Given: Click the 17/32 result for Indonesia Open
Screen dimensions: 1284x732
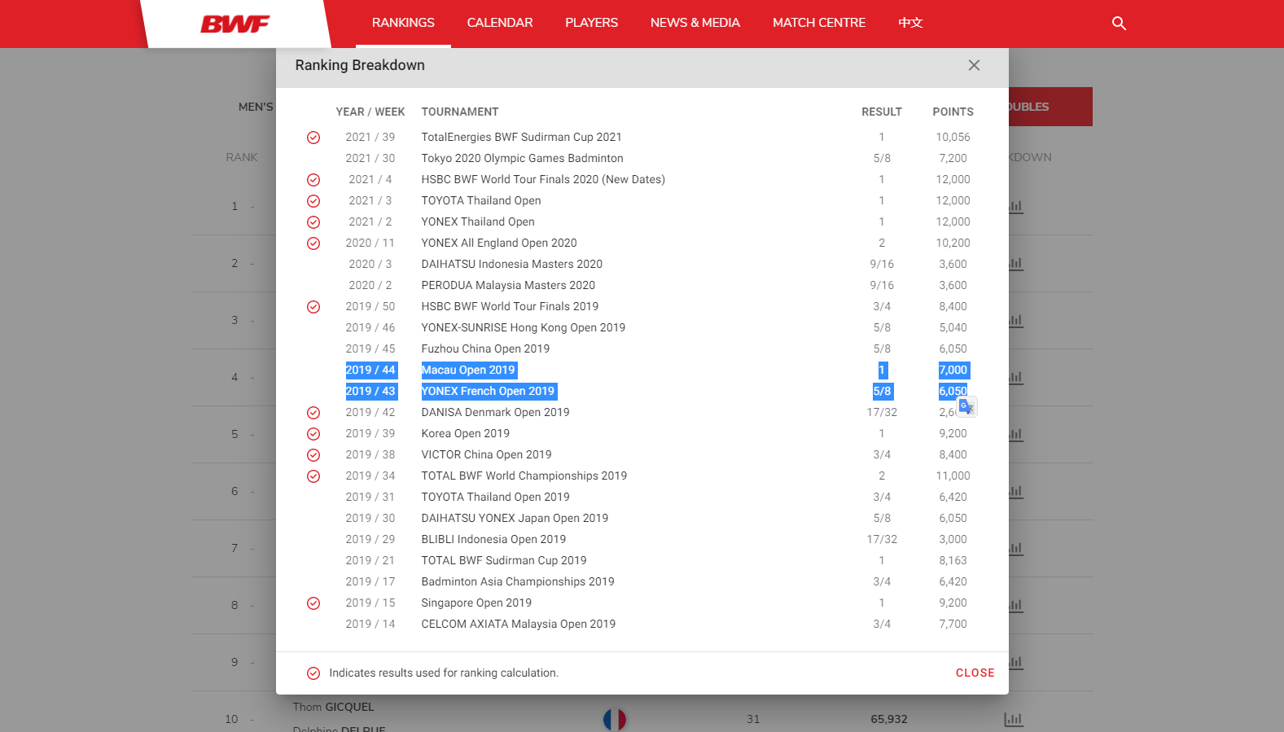Looking at the screenshot, I should point(882,539).
